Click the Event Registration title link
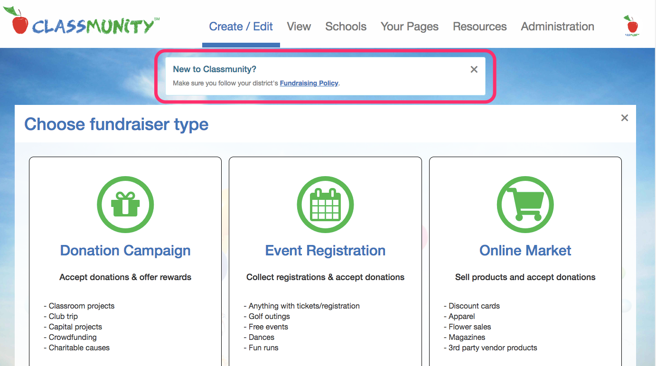Screen dimensions: 656x366 pos(325,251)
